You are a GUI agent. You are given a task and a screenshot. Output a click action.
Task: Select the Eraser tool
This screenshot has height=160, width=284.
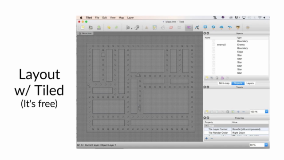(x=171, y=28)
